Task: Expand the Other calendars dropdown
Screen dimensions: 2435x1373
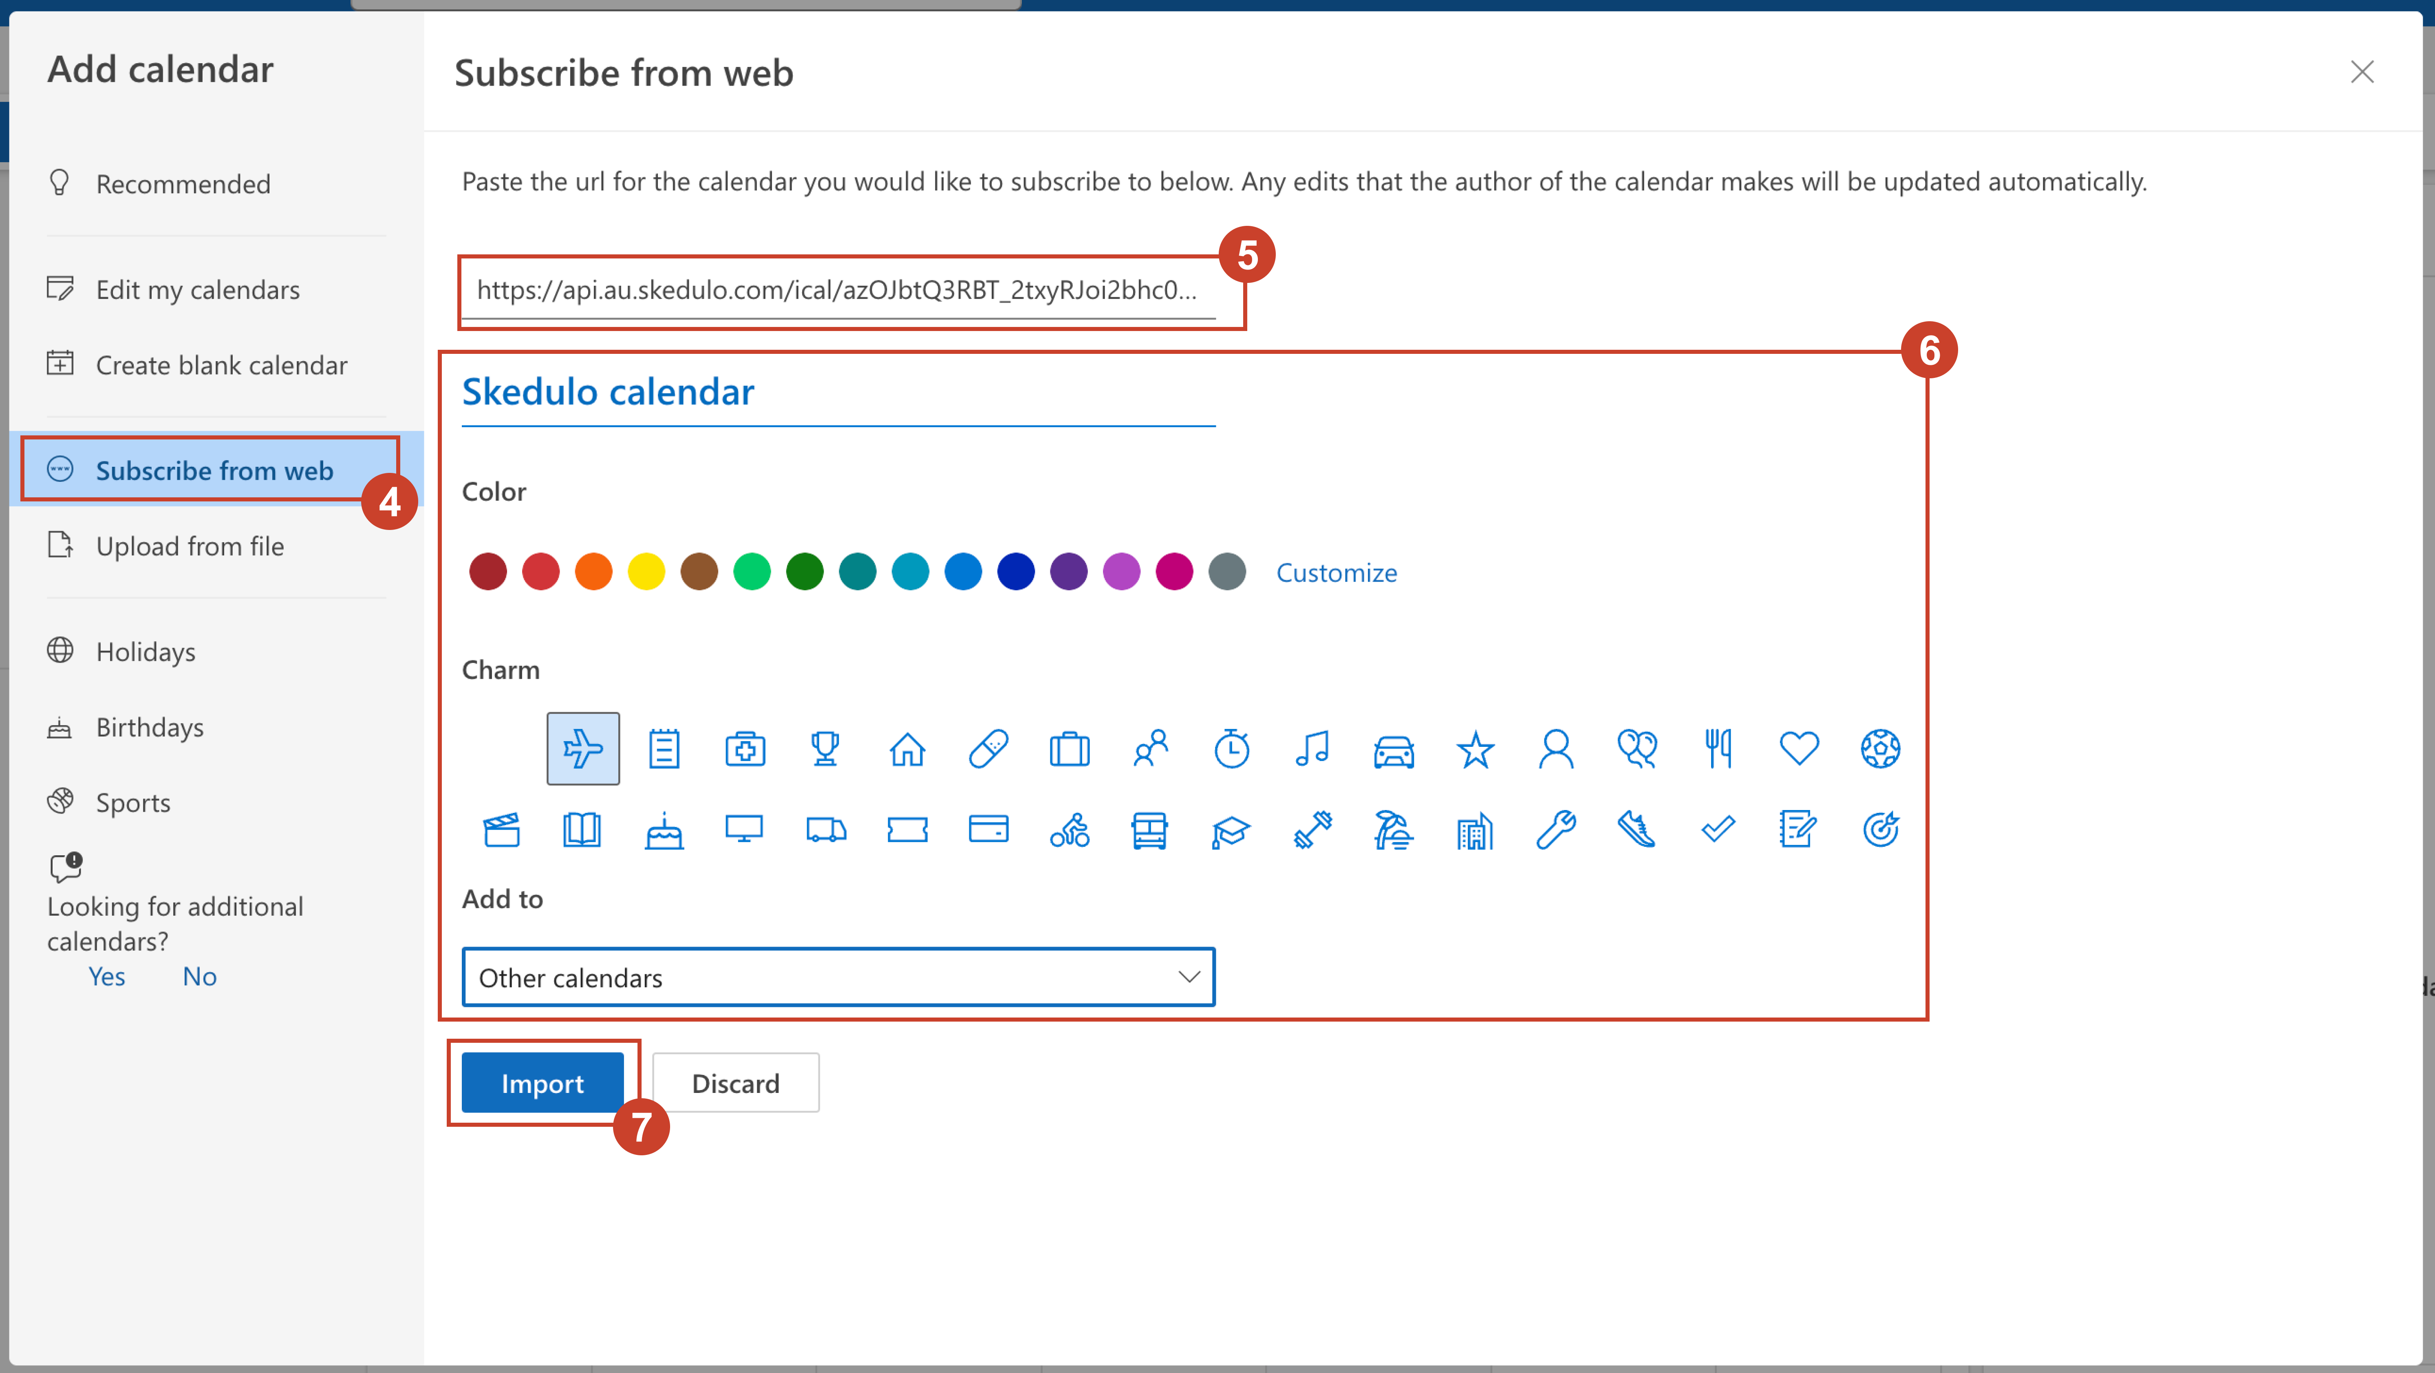Action: (x=838, y=977)
